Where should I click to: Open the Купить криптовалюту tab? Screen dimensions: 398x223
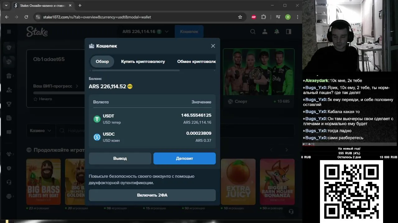(x=143, y=61)
